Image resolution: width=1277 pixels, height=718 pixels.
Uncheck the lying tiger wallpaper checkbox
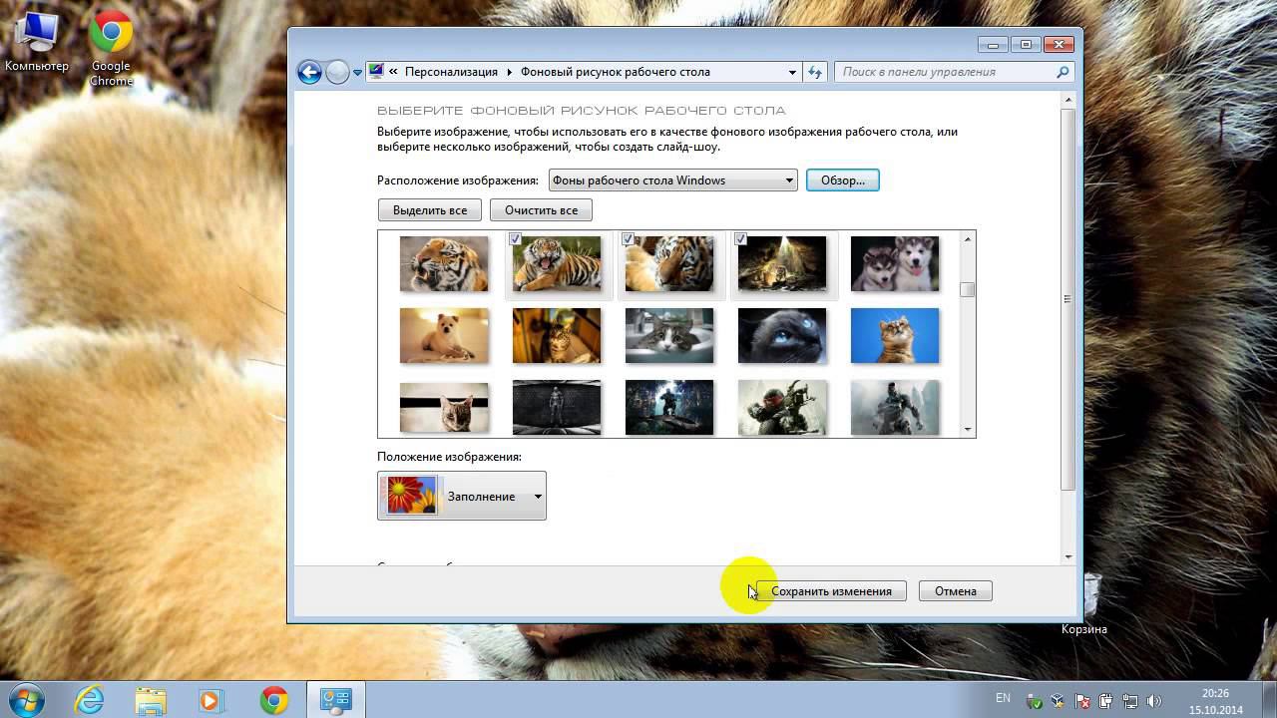[628, 238]
